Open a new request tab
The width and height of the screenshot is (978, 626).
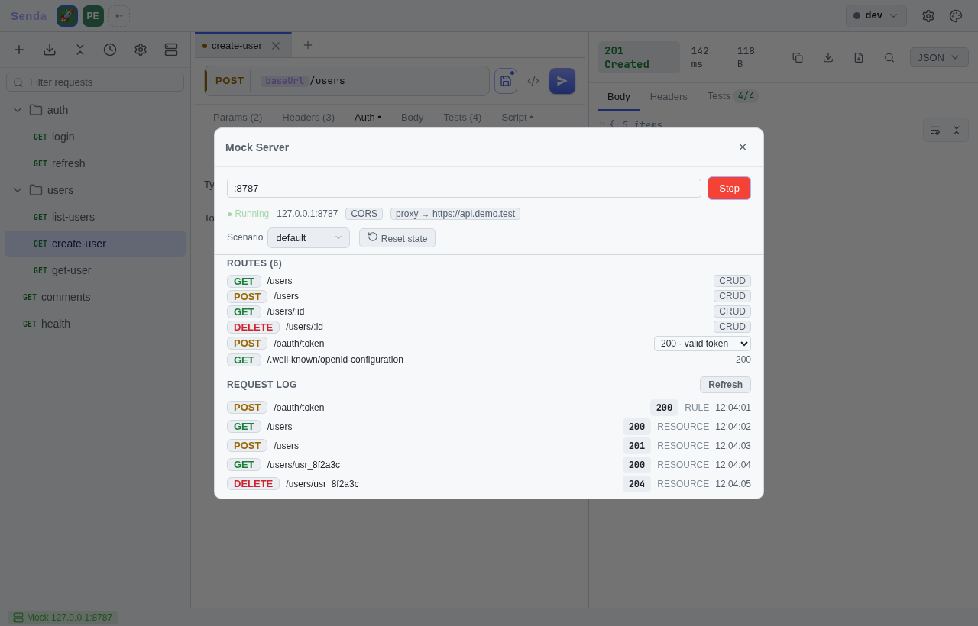(x=308, y=45)
